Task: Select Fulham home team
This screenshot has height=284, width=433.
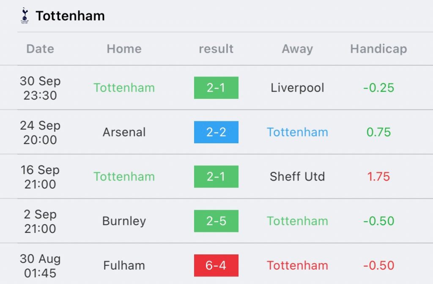Action: click(x=124, y=265)
